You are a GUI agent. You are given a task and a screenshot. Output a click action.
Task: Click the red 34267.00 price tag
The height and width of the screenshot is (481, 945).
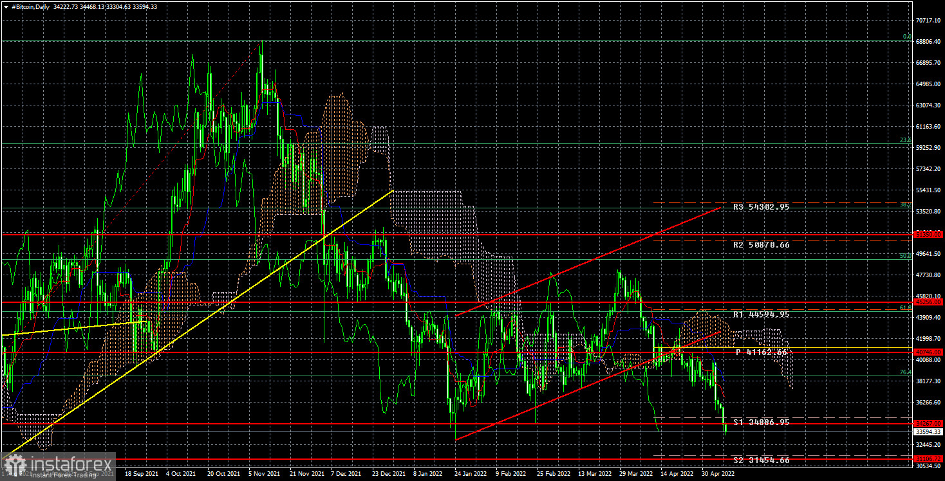pyautogui.click(x=929, y=424)
